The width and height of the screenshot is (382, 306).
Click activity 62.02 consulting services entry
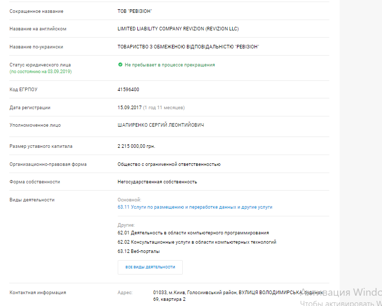(197, 242)
